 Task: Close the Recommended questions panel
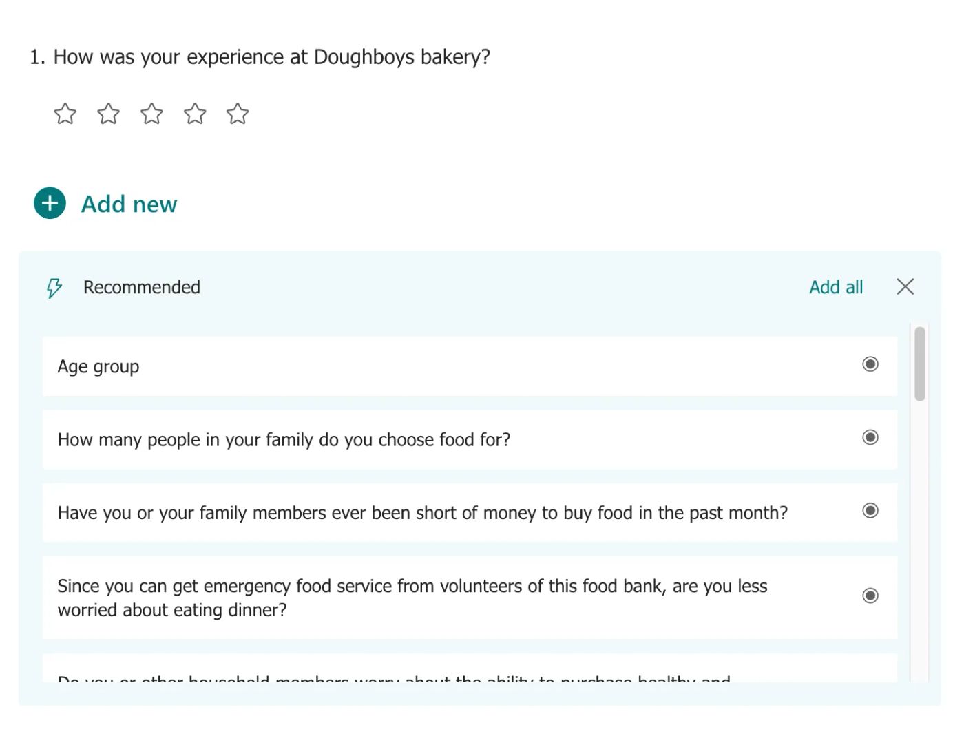[905, 287]
